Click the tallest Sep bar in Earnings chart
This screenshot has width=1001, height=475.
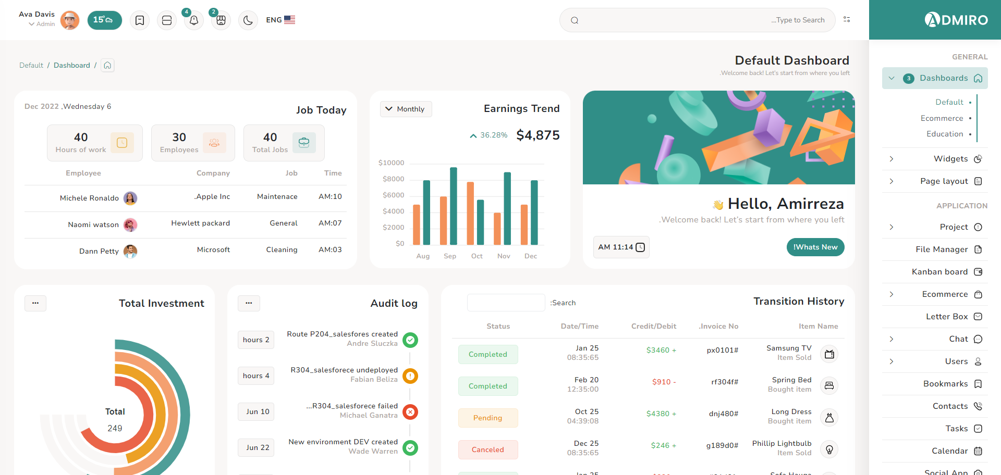pos(454,206)
